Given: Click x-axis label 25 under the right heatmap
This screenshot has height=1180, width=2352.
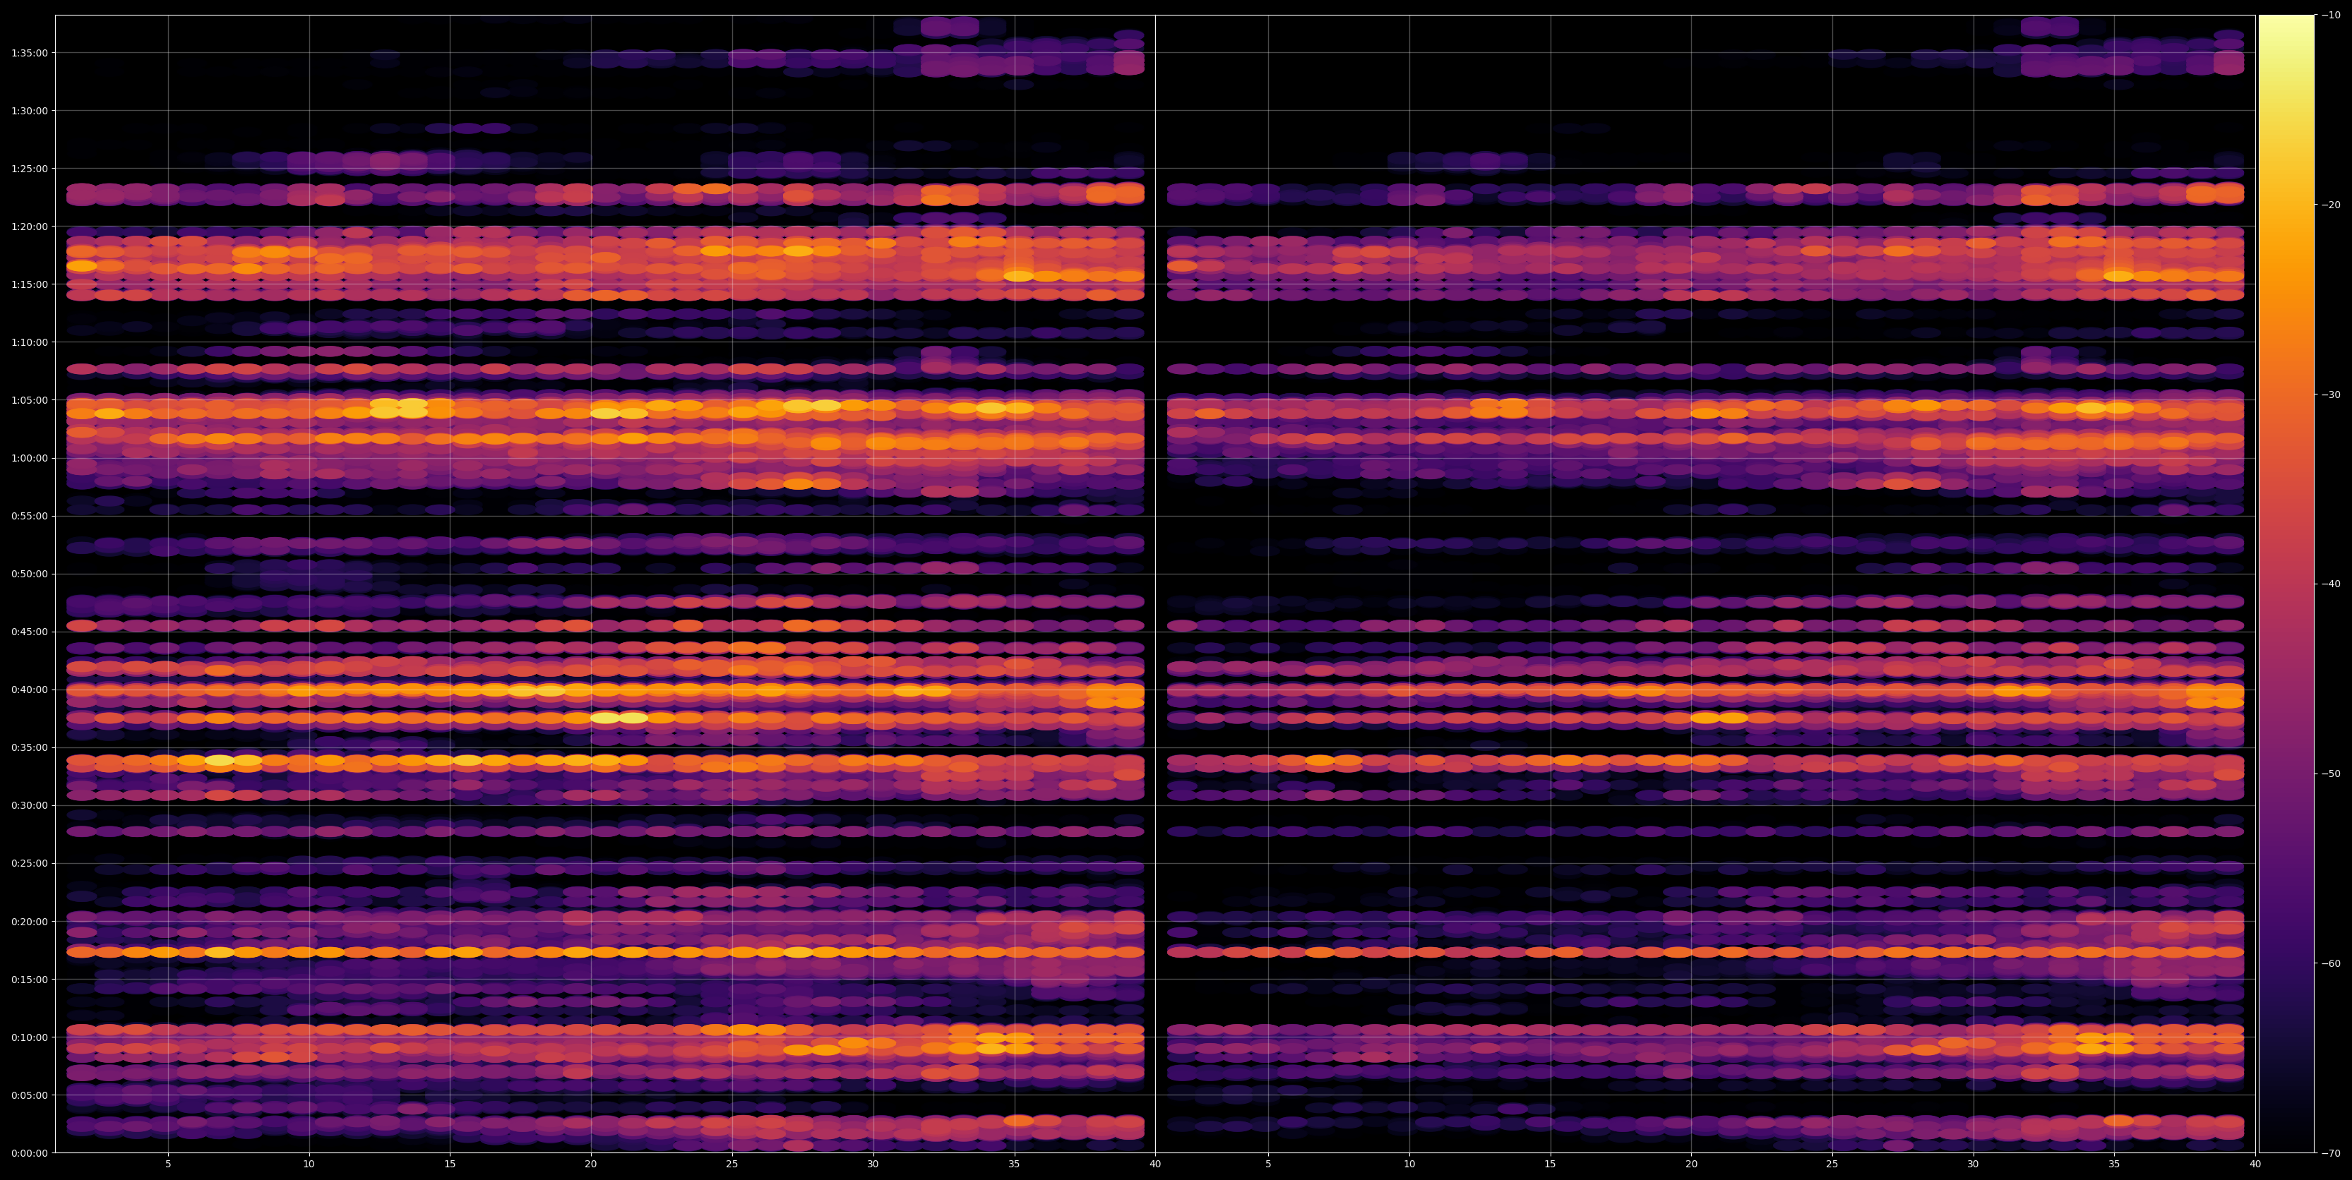Looking at the screenshot, I should pos(1832,1164).
